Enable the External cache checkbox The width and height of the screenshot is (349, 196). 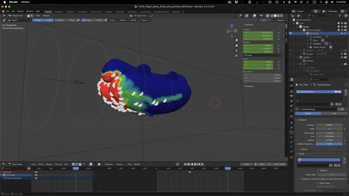point(318,170)
